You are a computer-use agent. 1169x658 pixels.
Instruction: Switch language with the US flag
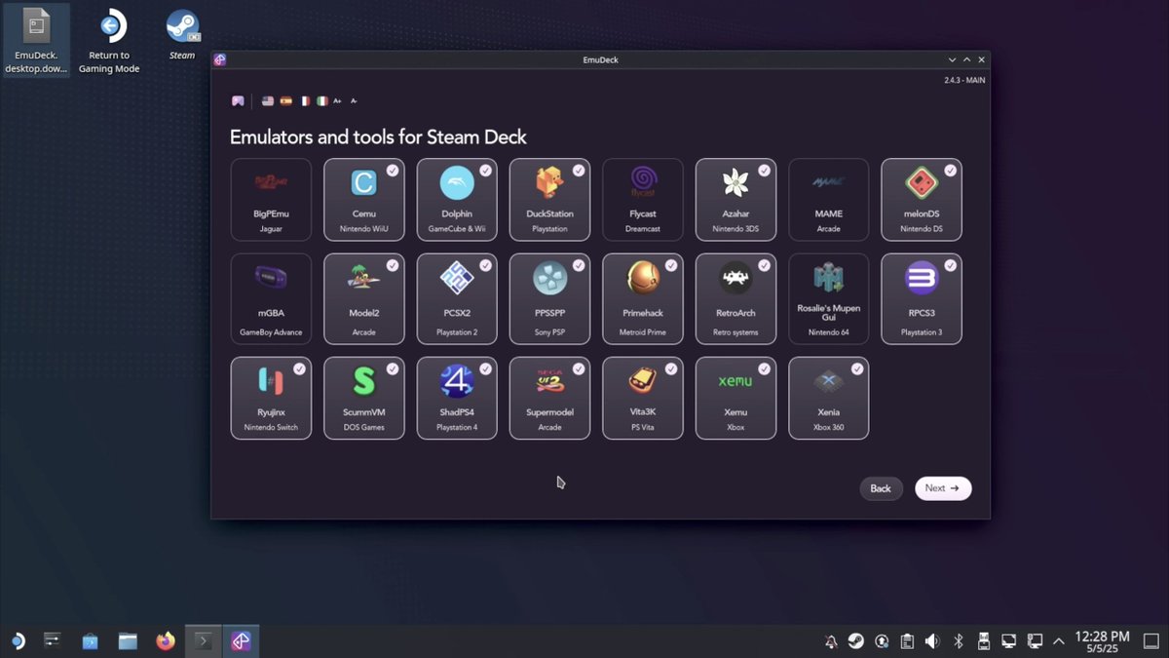click(x=268, y=100)
